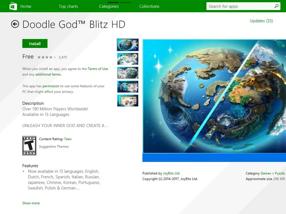Click the Doodle God Blitz HD title
The width and height of the screenshot is (286, 214).
(74, 24)
